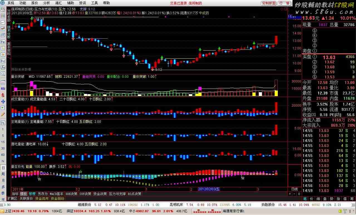Select the 月 monthly period
The image size is (356, 215).
click(3, 181)
